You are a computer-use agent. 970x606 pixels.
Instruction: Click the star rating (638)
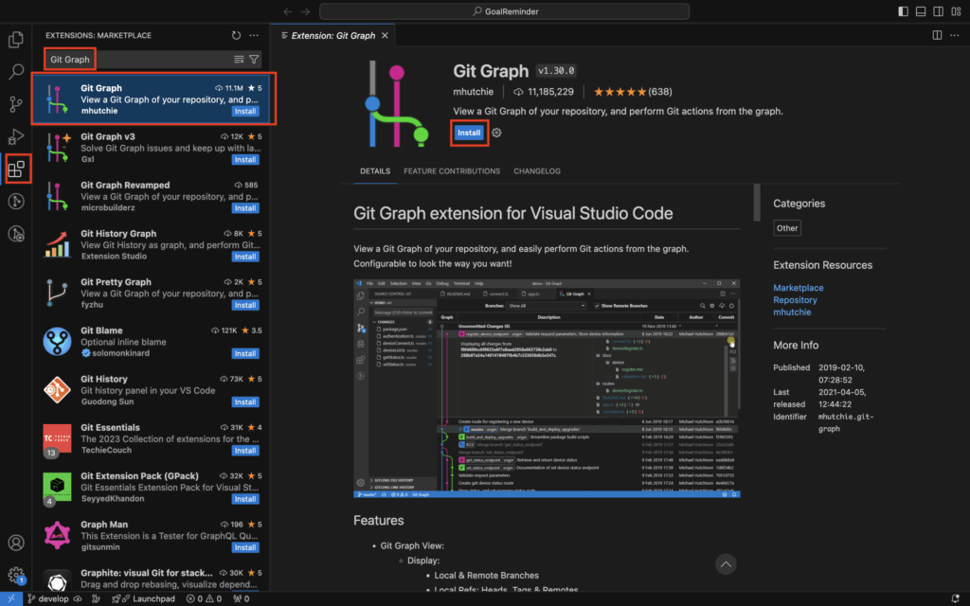point(633,92)
